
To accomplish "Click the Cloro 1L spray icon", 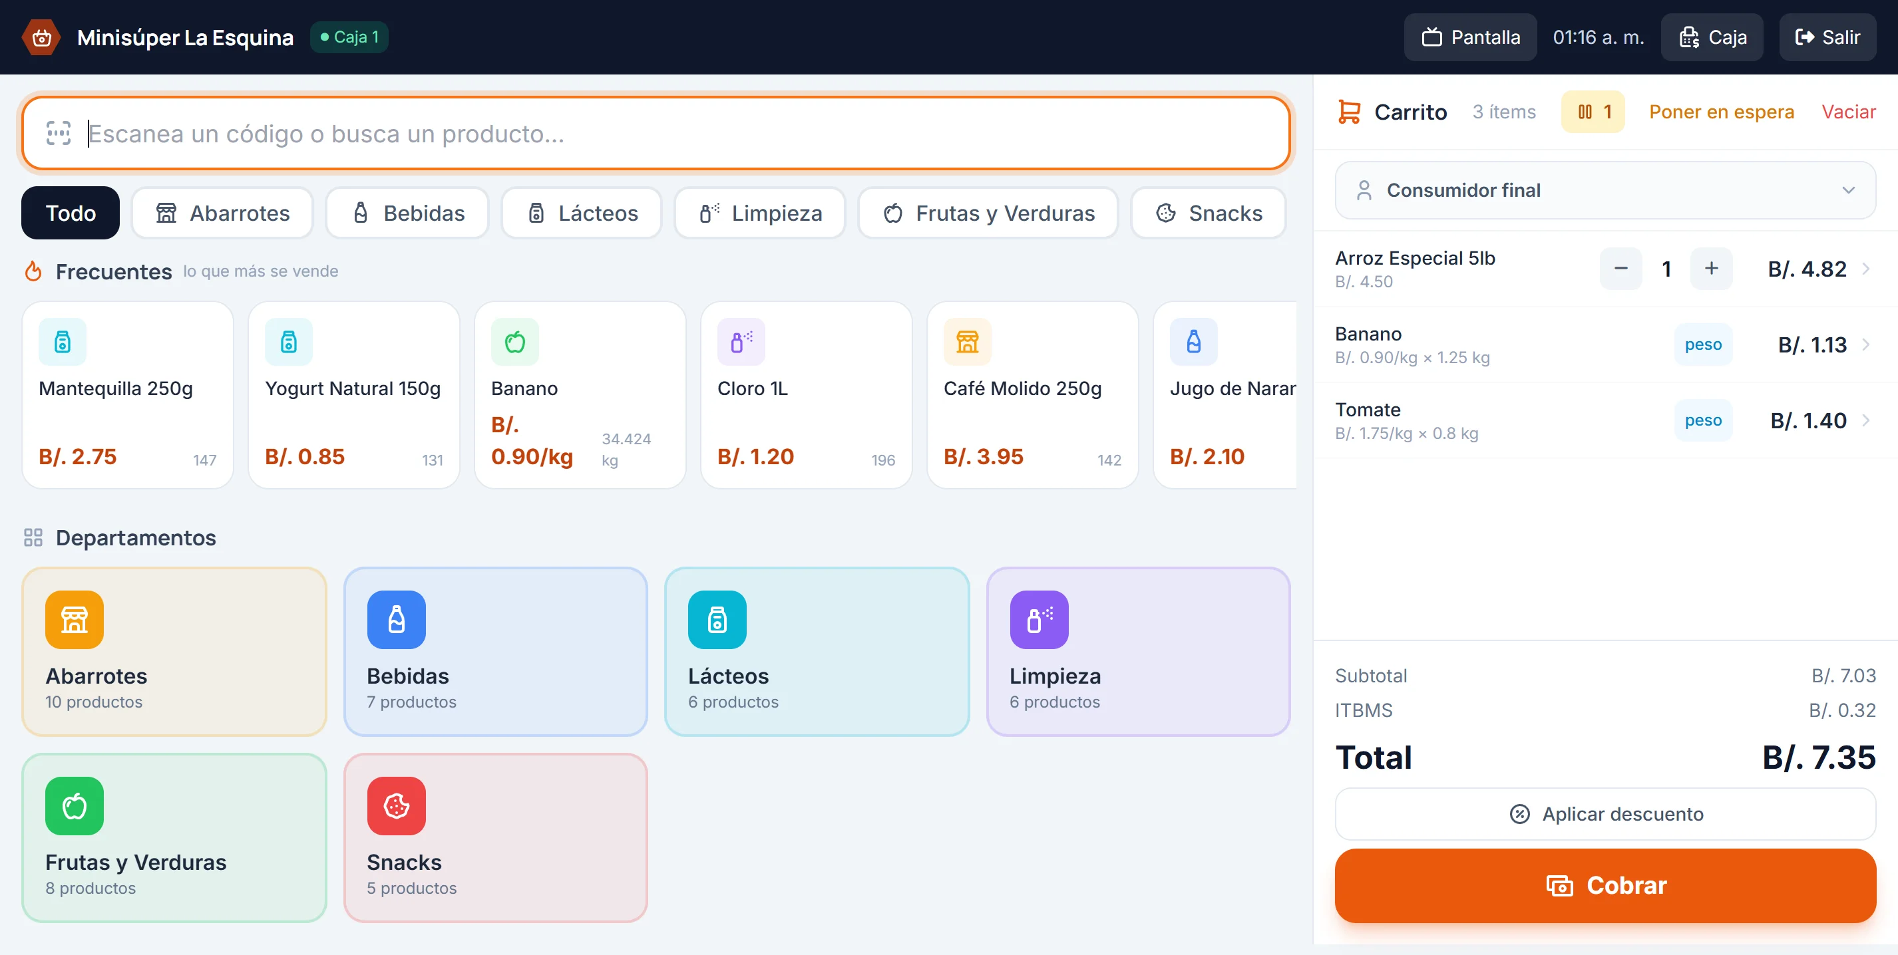I will click(741, 342).
